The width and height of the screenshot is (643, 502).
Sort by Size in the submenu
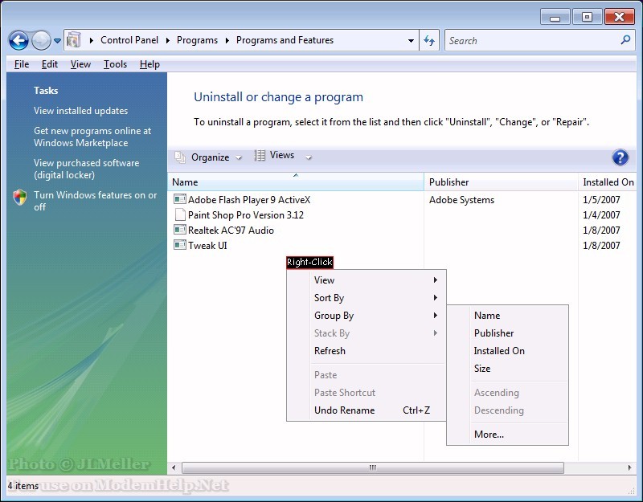pos(507,368)
